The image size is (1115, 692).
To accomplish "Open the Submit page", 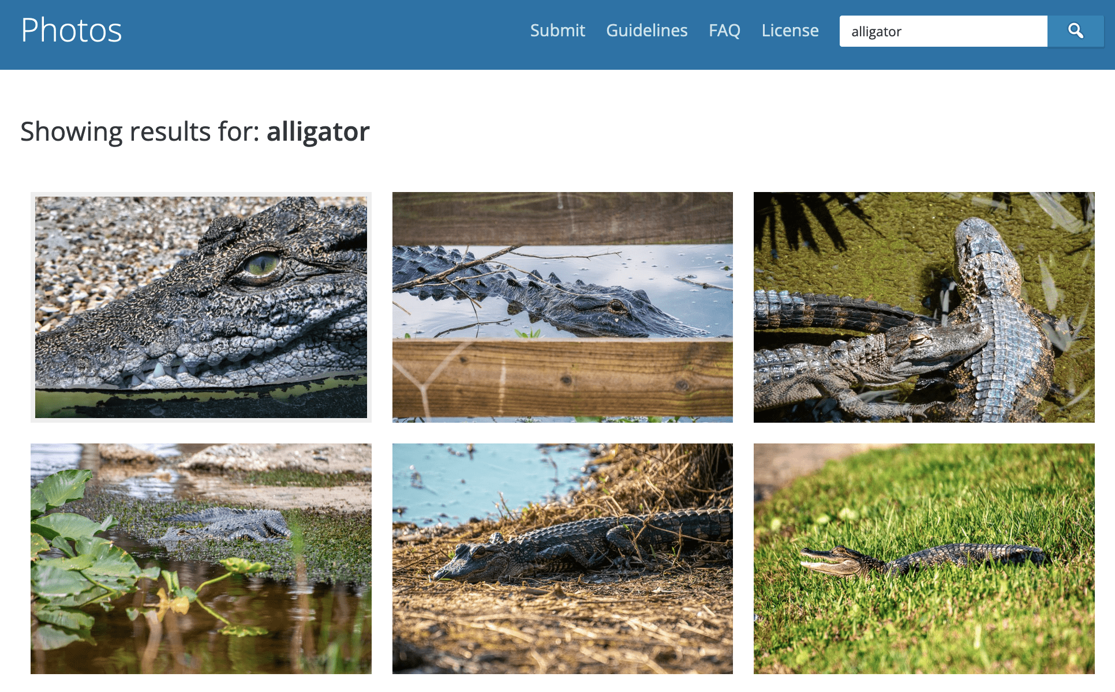I will pos(557,31).
